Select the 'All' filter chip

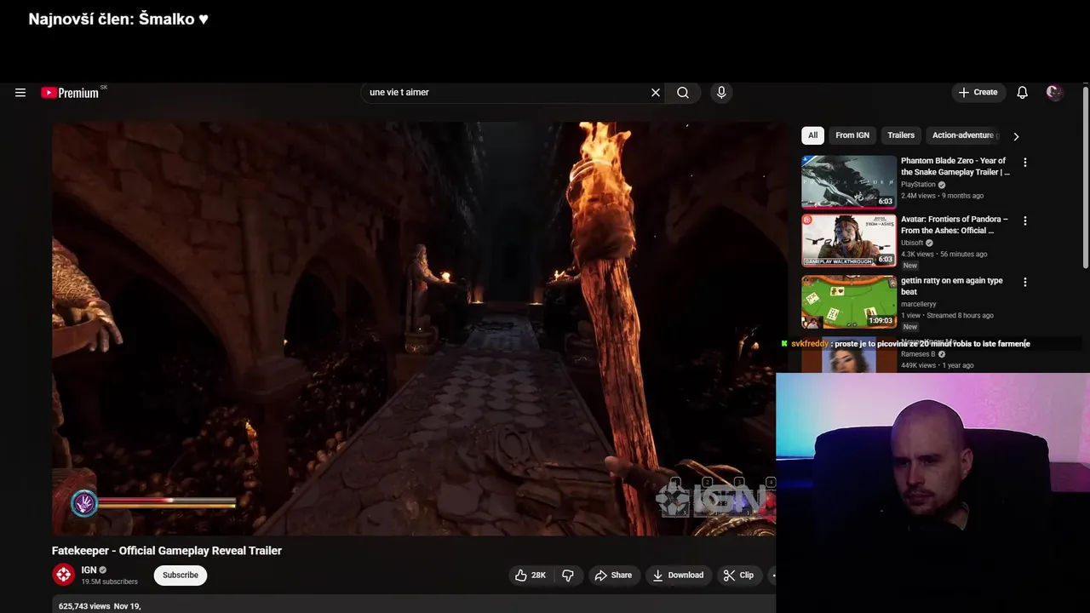click(x=812, y=135)
